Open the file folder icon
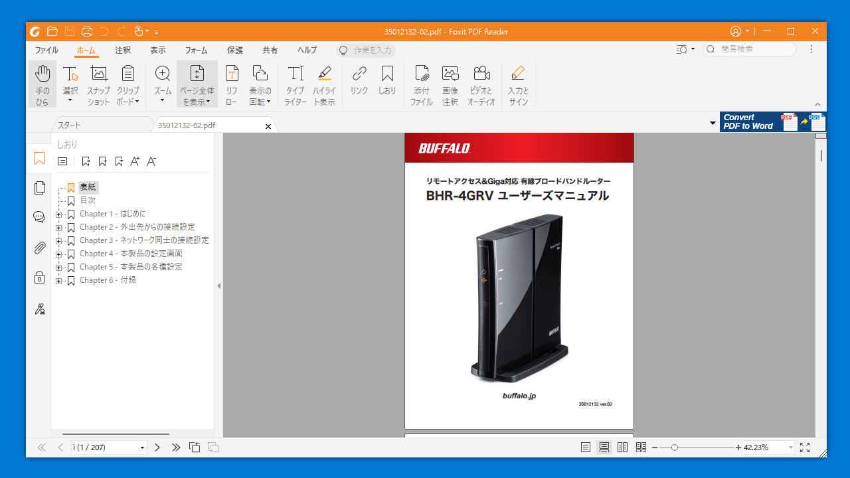Viewport: 850px width, 478px height. click(x=52, y=31)
